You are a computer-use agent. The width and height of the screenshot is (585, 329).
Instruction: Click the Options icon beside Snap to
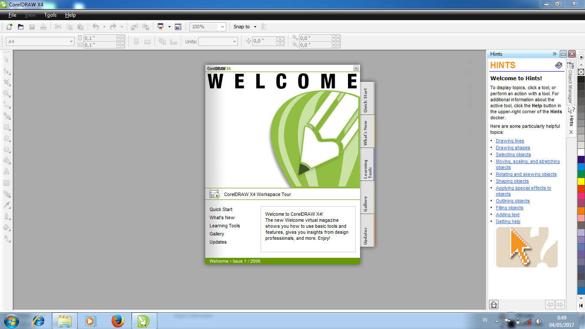pos(264,27)
